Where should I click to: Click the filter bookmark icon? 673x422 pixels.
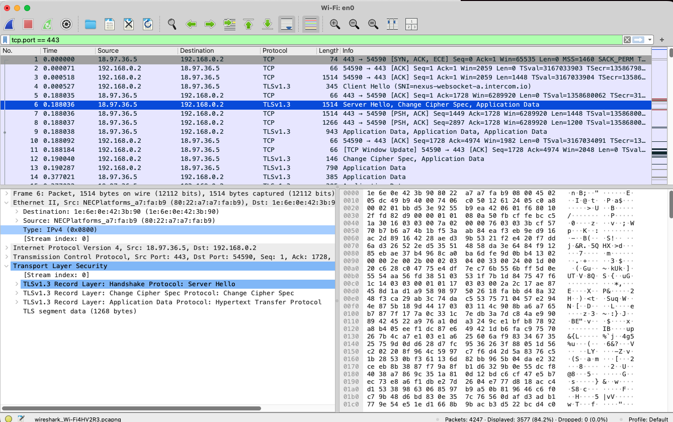coord(5,40)
